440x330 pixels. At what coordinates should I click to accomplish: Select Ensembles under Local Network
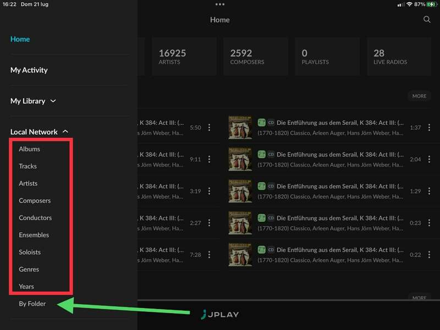[34, 235]
